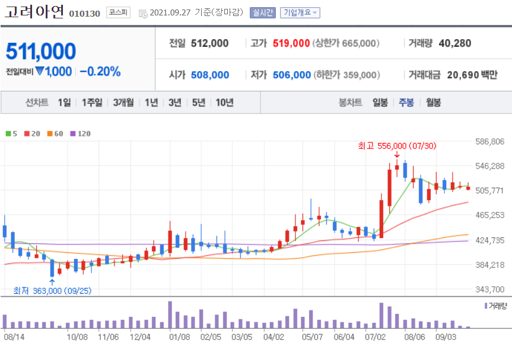Click the green 5-period moving average legend square
This screenshot has height=346, width=512.
pos(7,134)
